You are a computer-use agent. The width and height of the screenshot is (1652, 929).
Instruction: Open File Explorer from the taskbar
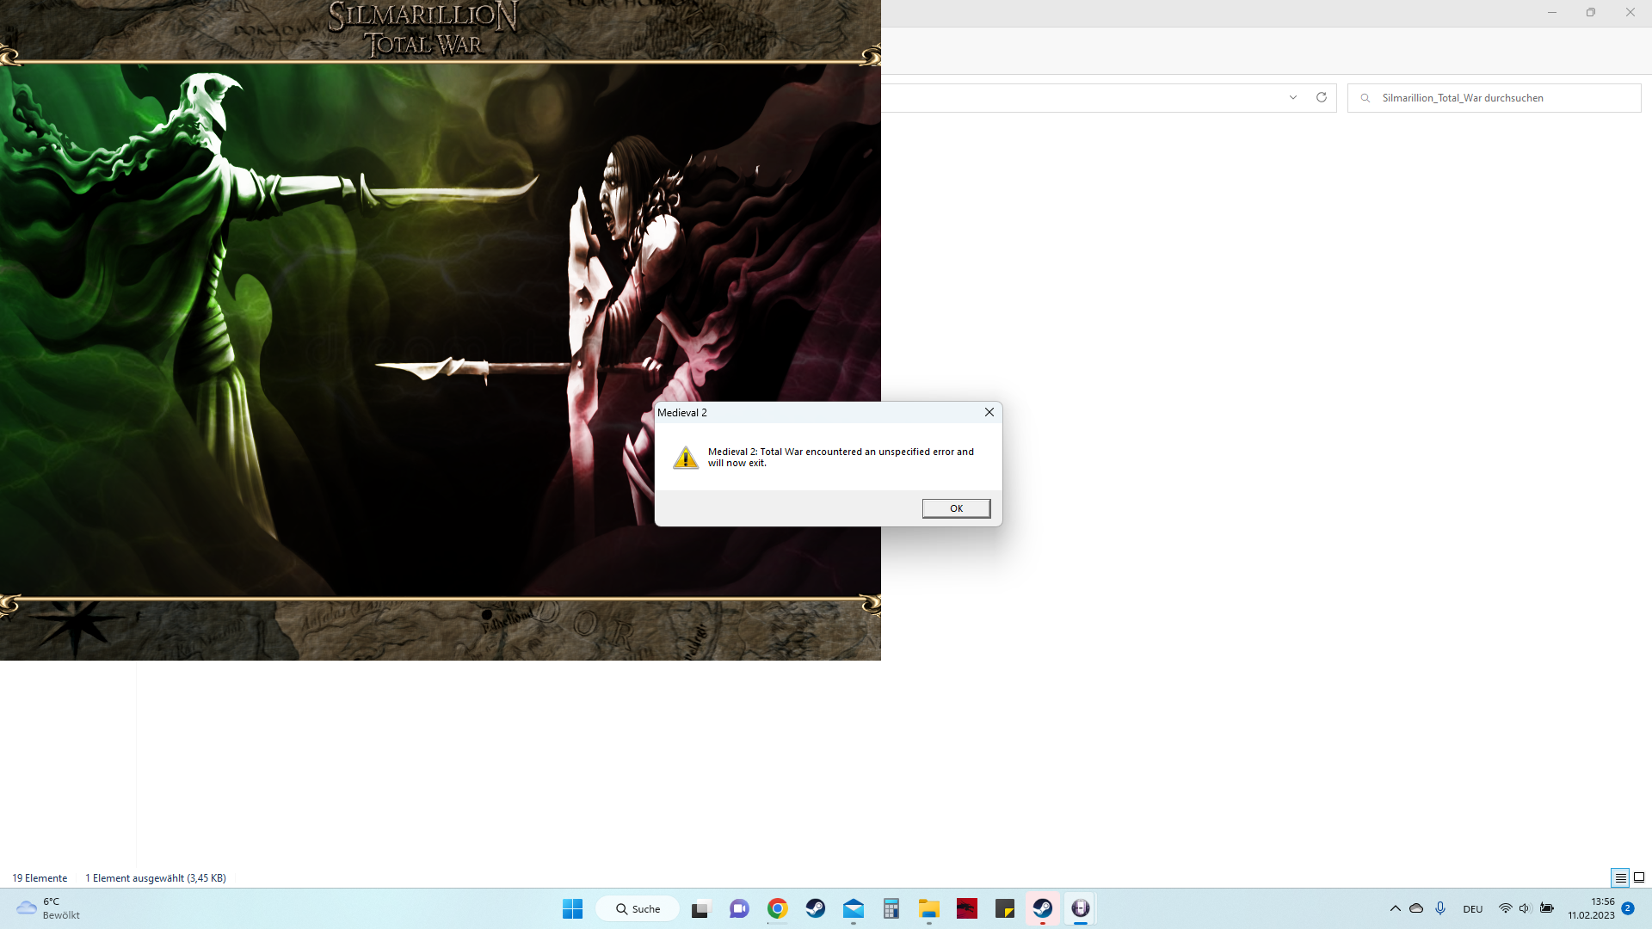[x=928, y=908]
